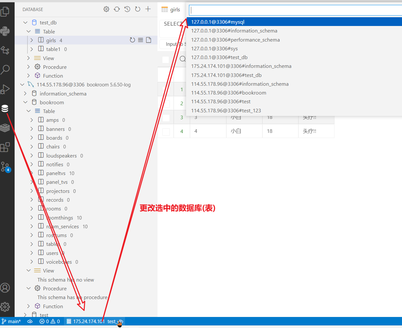The width and height of the screenshot is (402, 328).
Task: Click the quick pick input field at top
Action: 292,10
